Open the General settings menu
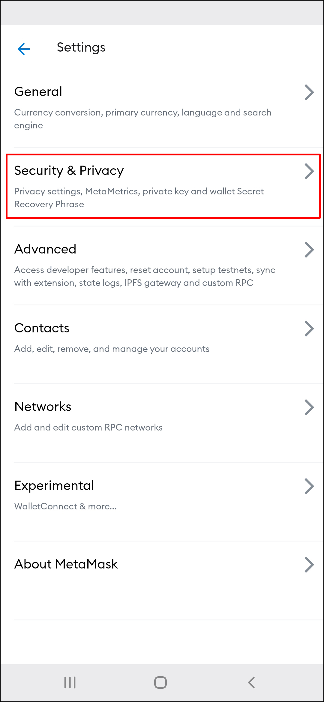 (38, 91)
